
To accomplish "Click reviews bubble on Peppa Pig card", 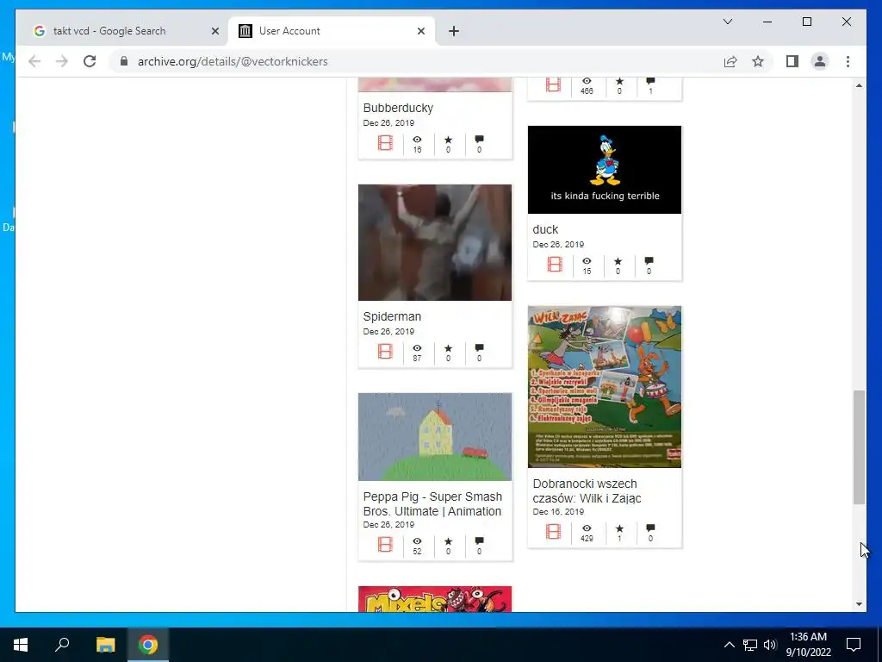I will point(479,540).
